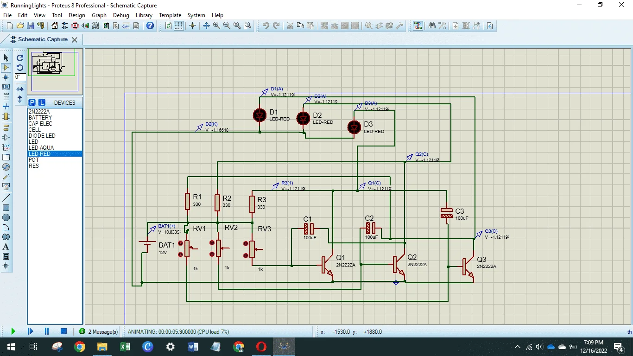
Task: Open the Design menu
Action: 77,15
